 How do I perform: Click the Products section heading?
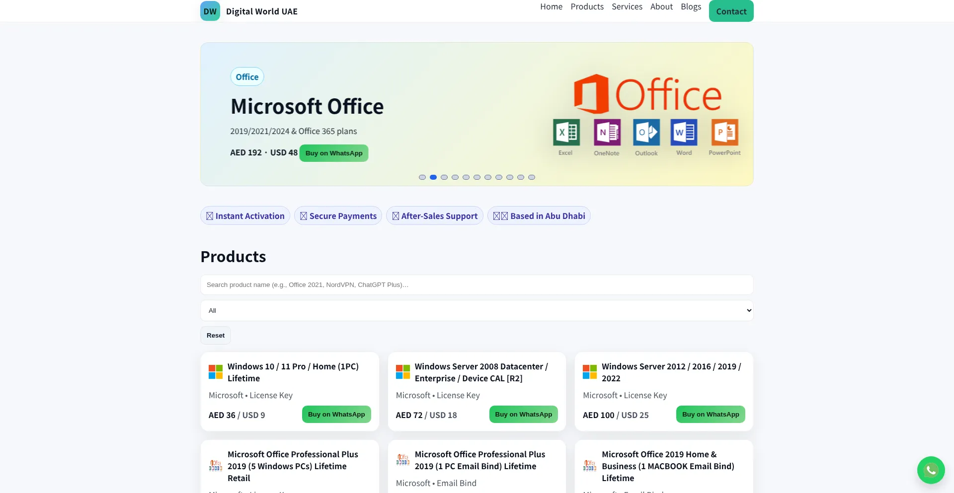tap(233, 257)
